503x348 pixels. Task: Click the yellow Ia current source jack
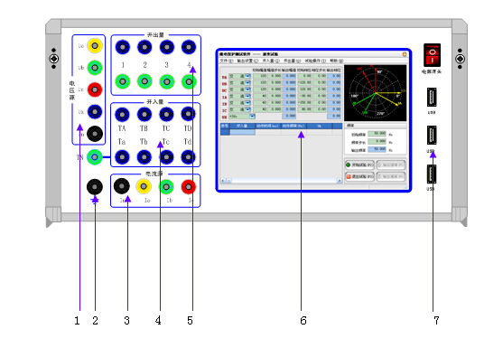144,186
